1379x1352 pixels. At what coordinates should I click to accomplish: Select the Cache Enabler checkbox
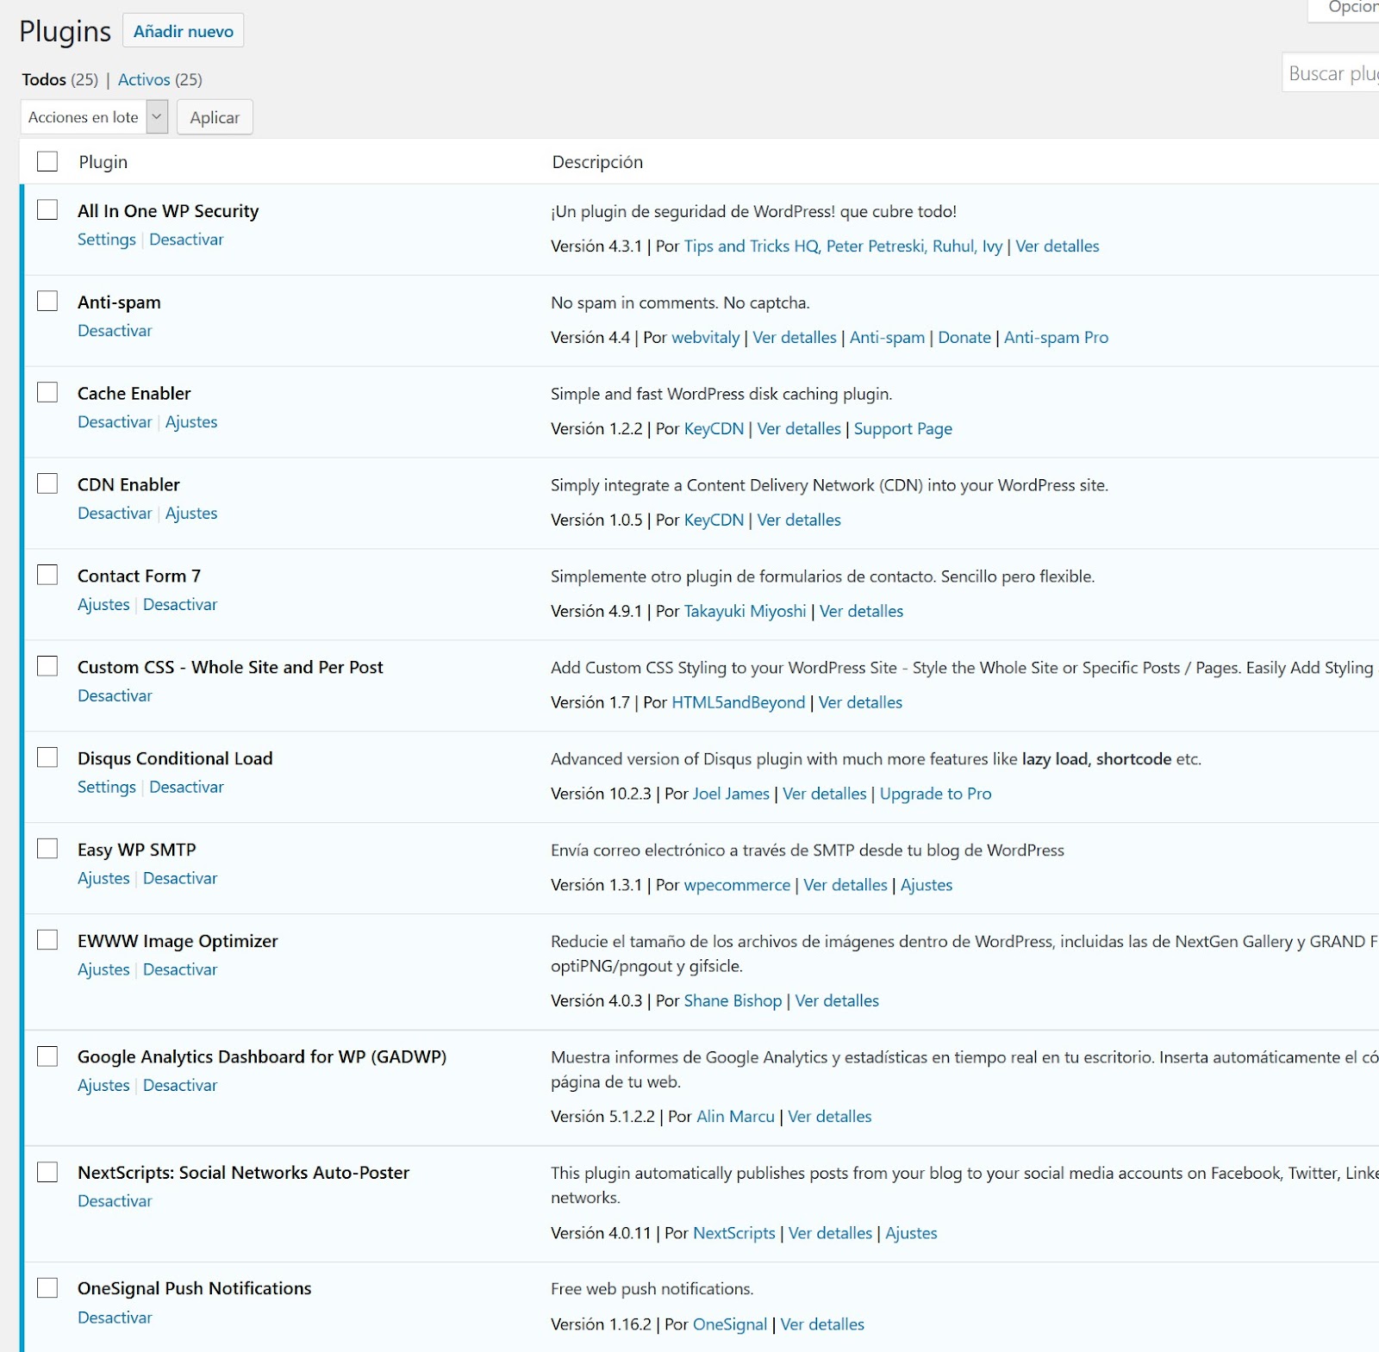point(47,392)
